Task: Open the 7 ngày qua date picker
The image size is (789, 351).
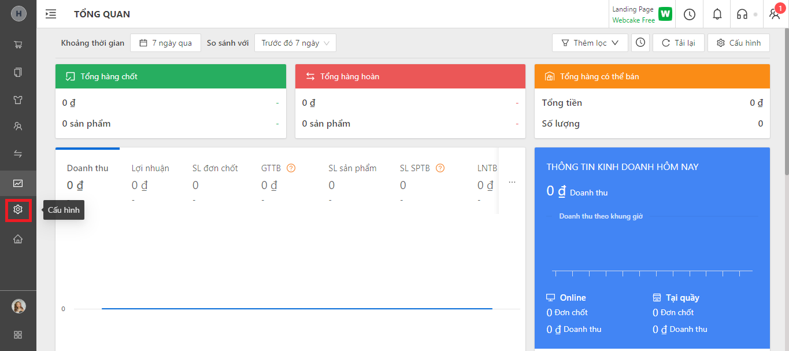Action: point(165,43)
